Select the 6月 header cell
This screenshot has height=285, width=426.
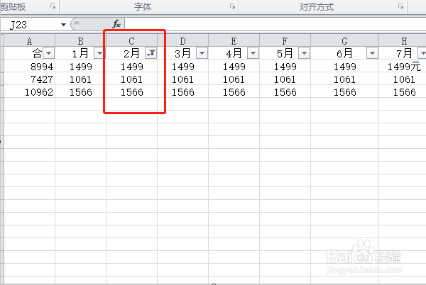(x=344, y=53)
